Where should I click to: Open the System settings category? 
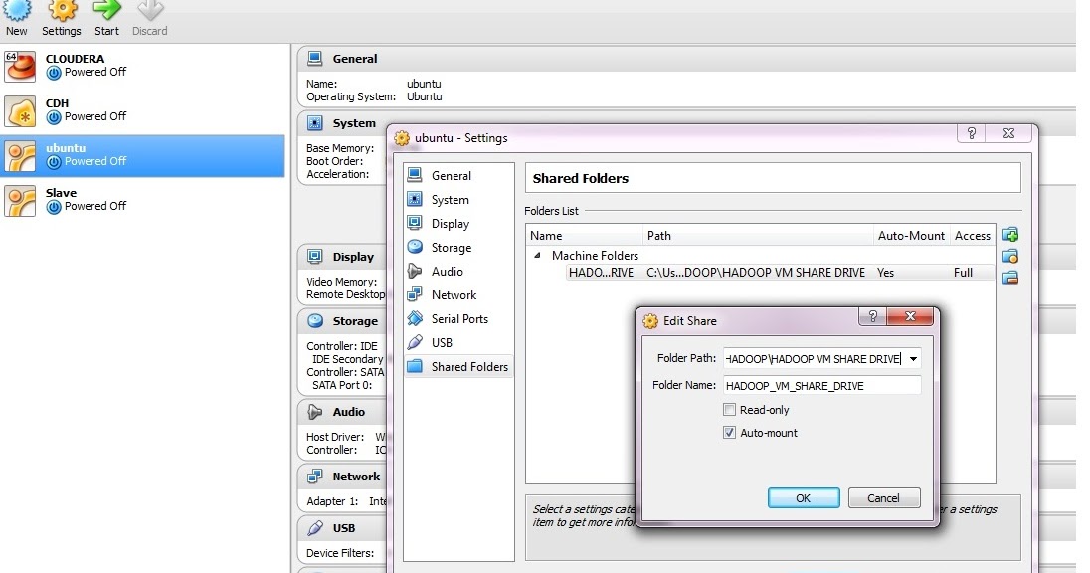pyautogui.click(x=458, y=200)
